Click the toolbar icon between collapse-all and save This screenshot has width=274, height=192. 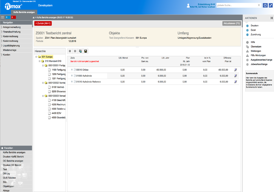(x=80, y=51)
